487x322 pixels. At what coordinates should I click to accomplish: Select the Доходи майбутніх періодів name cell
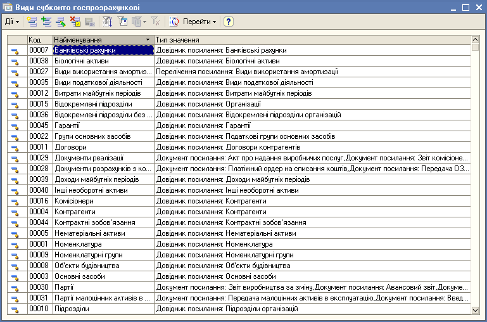[x=103, y=179]
